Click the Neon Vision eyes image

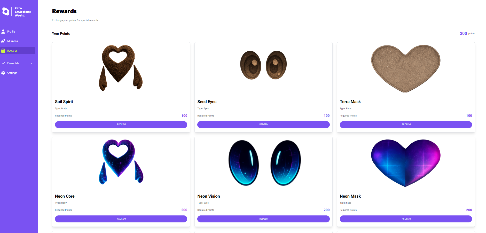tap(264, 163)
